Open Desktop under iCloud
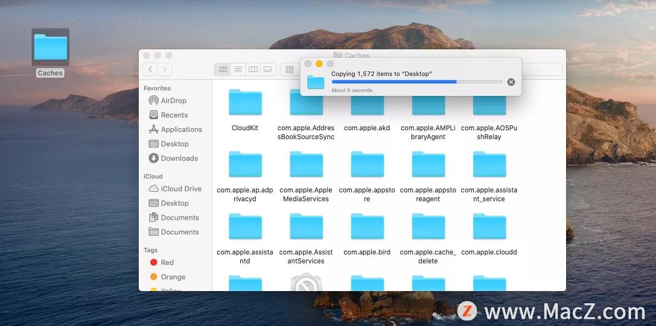The image size is (656, 326). pyautogui.click(x=169, y=203)
